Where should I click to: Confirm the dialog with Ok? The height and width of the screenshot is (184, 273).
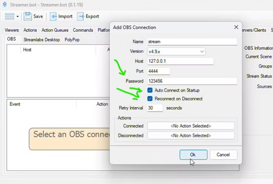[193, 155]
